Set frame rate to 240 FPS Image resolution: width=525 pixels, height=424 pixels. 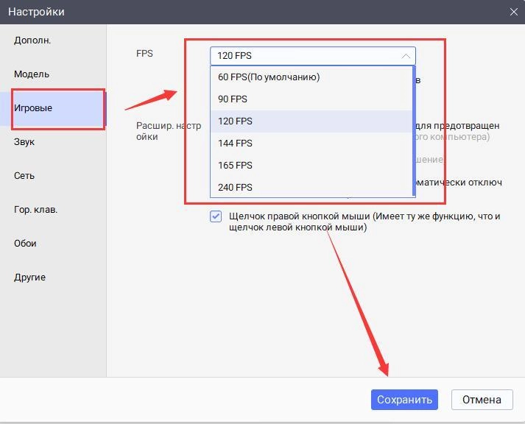coord(235,188)
